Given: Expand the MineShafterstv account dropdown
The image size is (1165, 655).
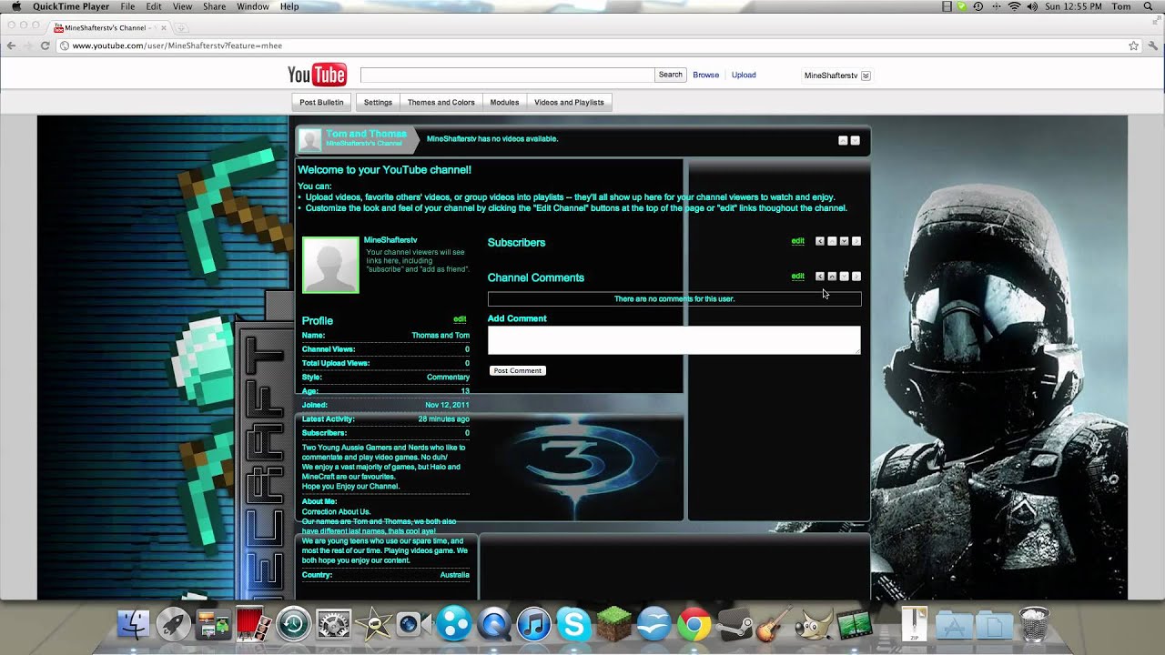Looking at the screenshot, I should pyautogui.click(x=866, y=76).
